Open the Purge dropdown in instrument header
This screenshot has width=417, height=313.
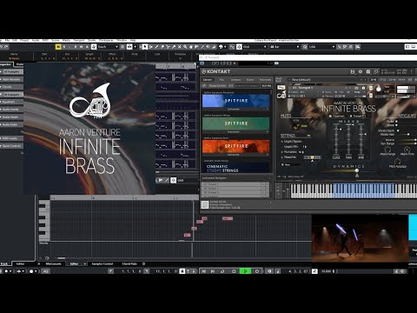point(358,92)
